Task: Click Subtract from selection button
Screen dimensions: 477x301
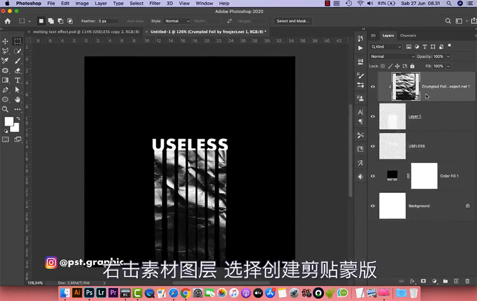Action: [x=60, y=21]
